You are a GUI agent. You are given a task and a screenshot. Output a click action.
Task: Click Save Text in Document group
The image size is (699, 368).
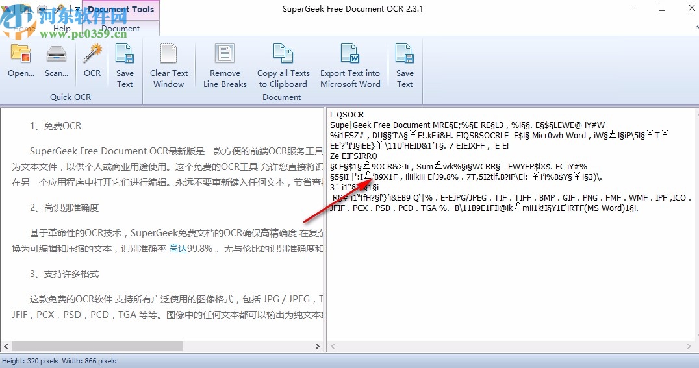pyautogui.click(x=405, y=66)
